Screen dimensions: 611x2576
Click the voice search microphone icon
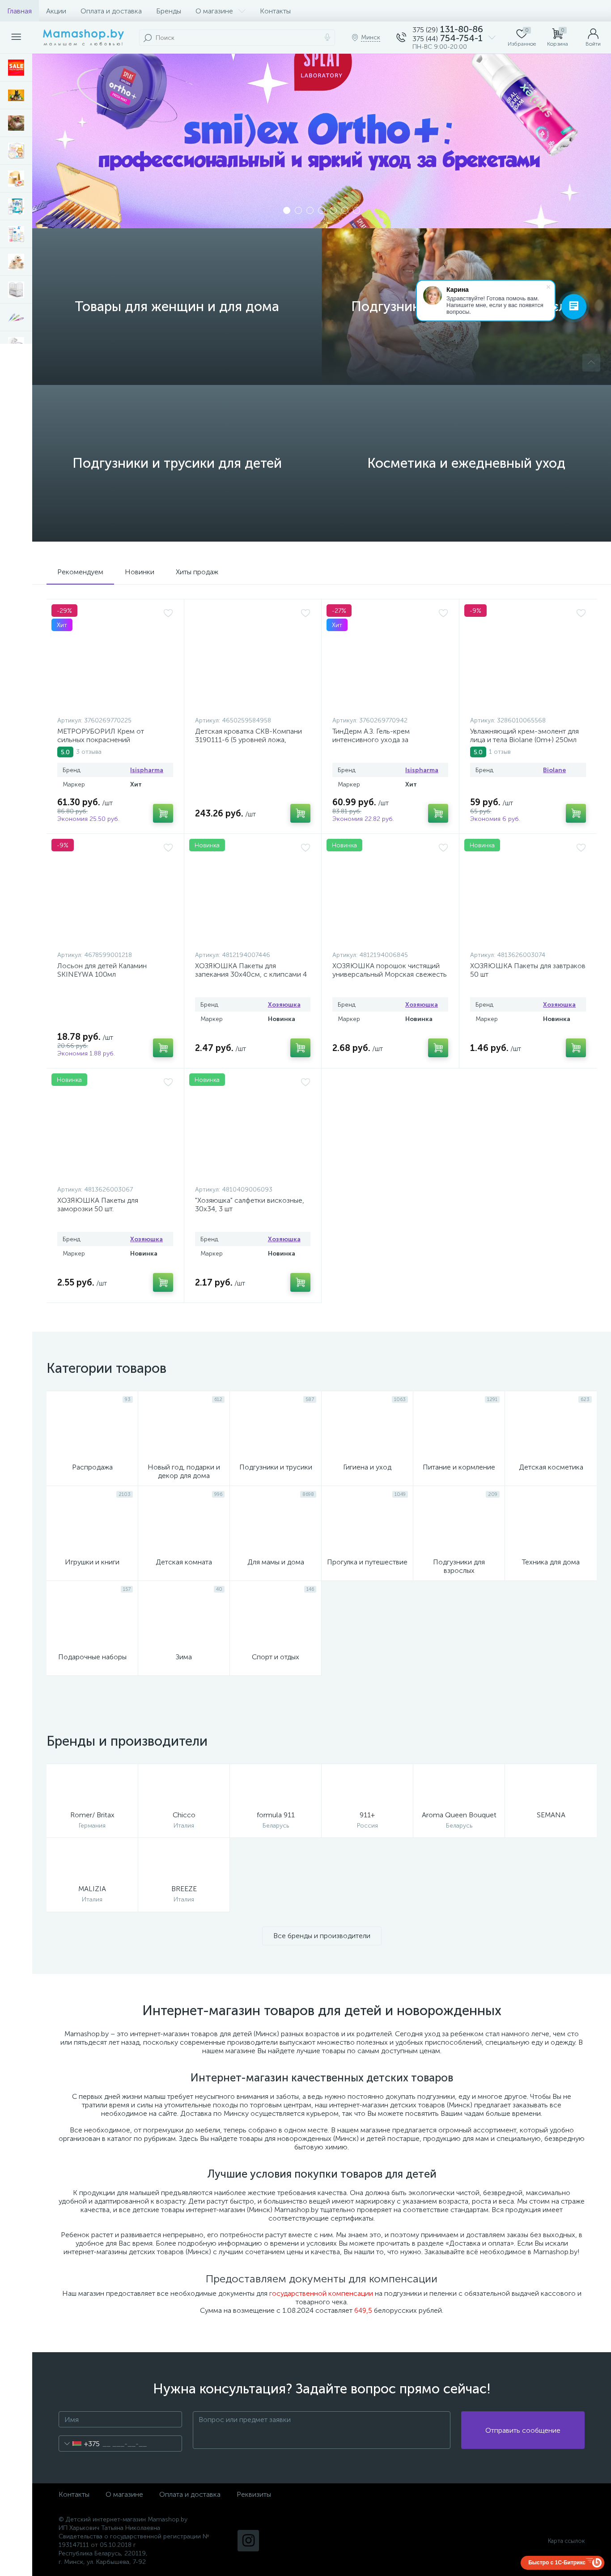coord(327,37)
